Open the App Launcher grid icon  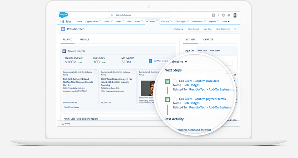pyautogui.click(x=62, y=22)
